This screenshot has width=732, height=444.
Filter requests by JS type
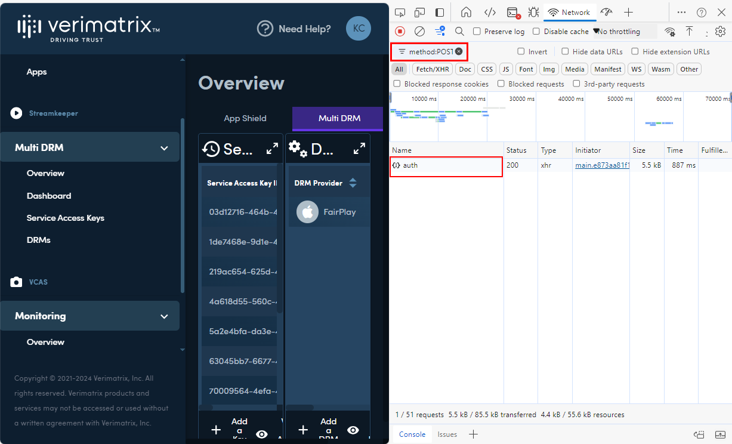(506, 69)
